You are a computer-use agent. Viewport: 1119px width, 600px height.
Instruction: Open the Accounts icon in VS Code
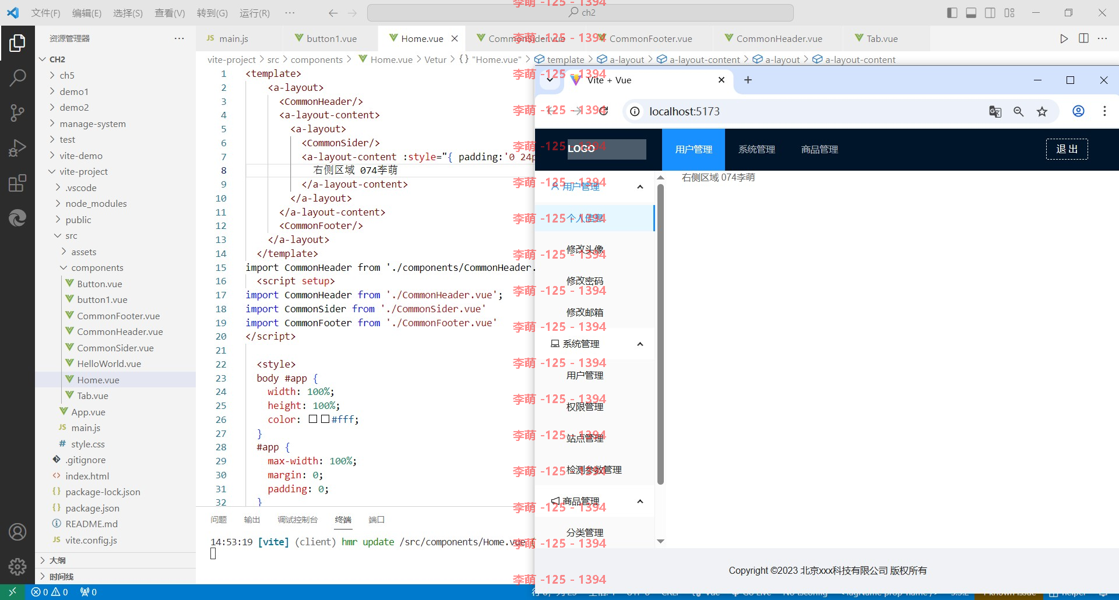click(x=17, y=532)
